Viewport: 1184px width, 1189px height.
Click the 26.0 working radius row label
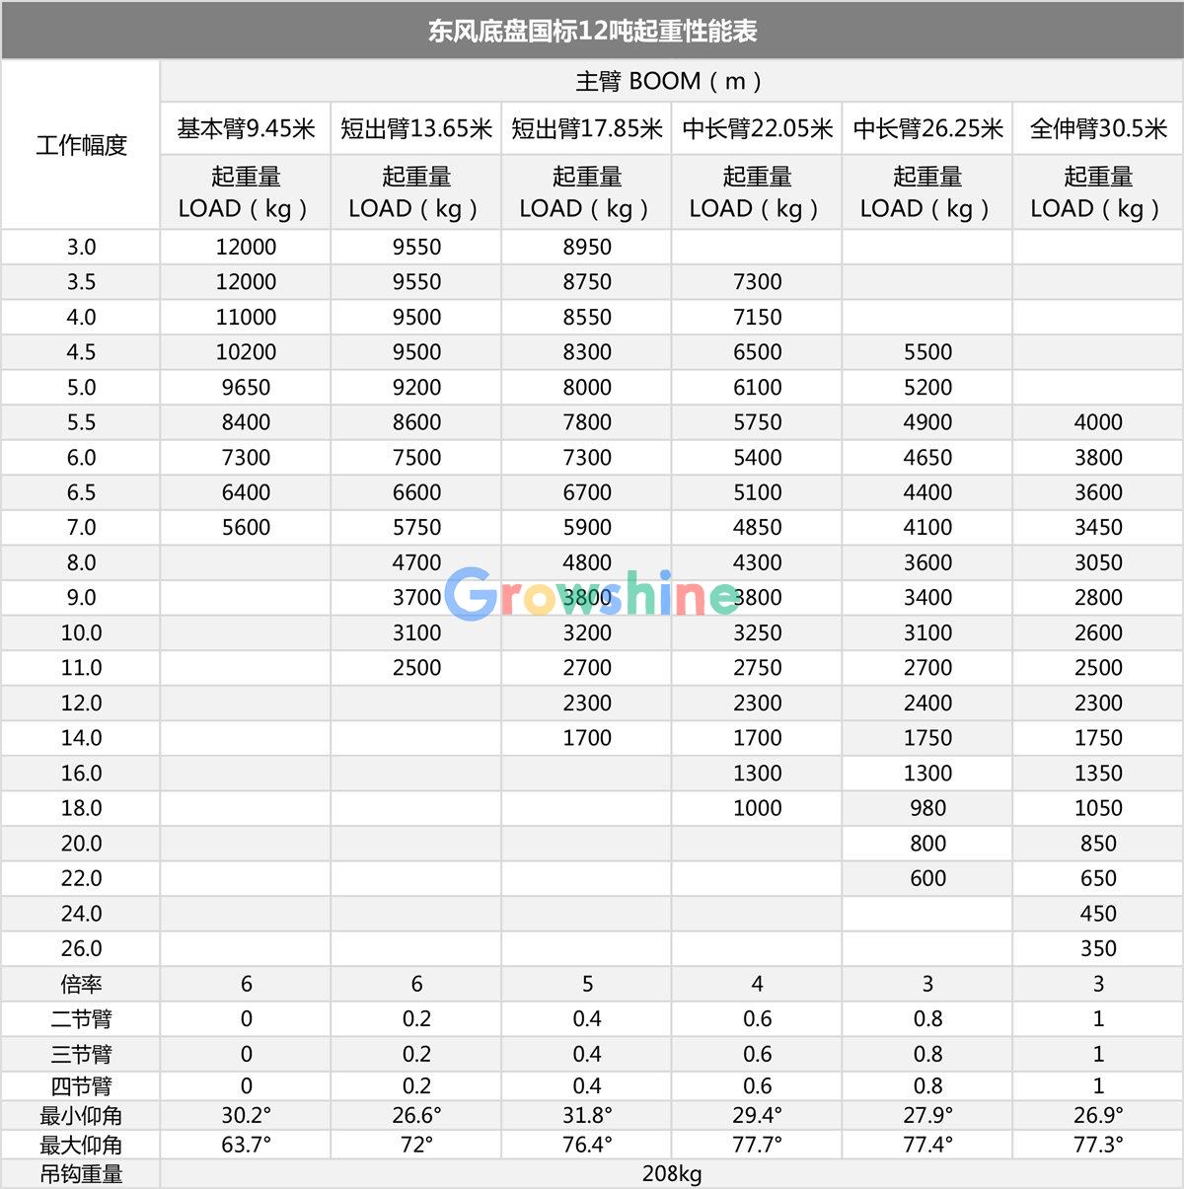(81, 948)
